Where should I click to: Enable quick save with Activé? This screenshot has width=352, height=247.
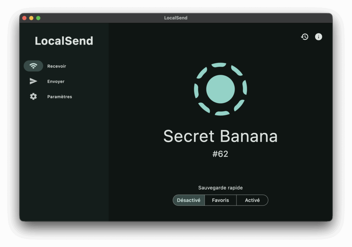pos(252,200)
